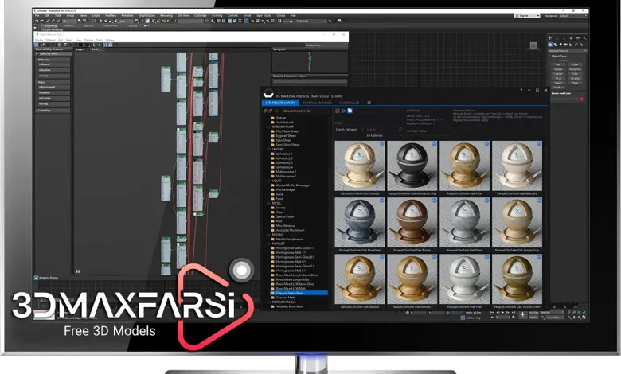Open the material name dropdown in Slate editor
The height and width of the screenshot is (374, 621).
[326, 45]
